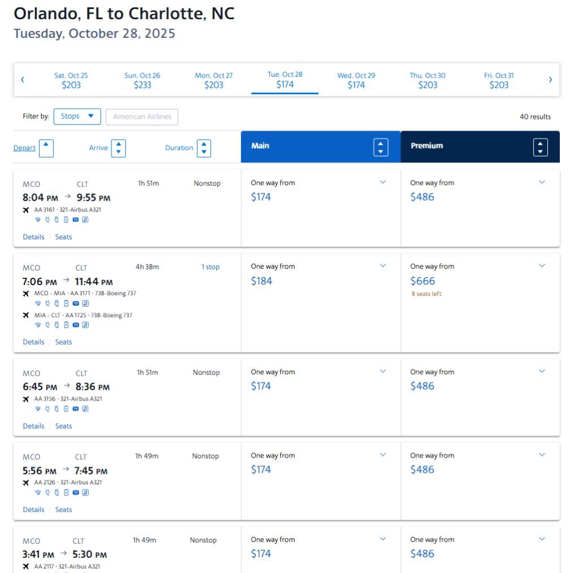Click USB port icon on flight AA 3161
Screen dimensions: 579x573
pos(57,220)
